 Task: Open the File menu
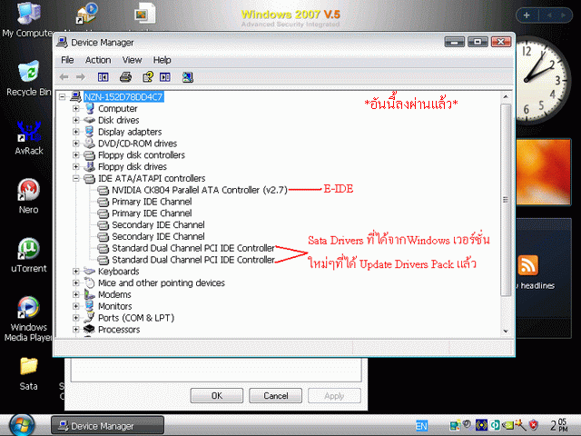coord(67,60)
